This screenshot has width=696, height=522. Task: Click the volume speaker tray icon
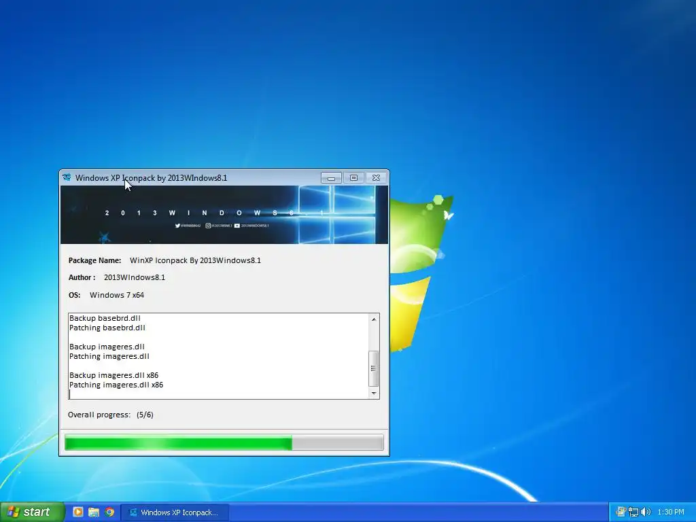tap(645, 512)
